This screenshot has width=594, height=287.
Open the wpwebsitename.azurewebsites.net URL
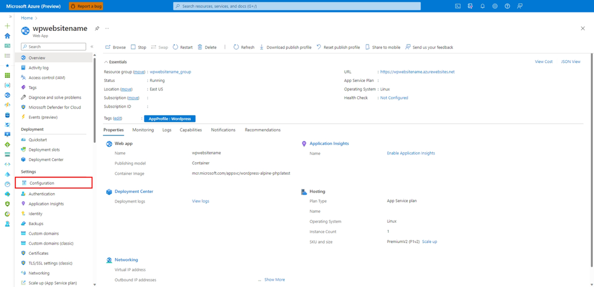[x=417, y=71]
